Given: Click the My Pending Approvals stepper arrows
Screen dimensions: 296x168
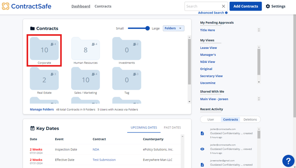Looking at the screenshot, I should (x=259, y=30).
